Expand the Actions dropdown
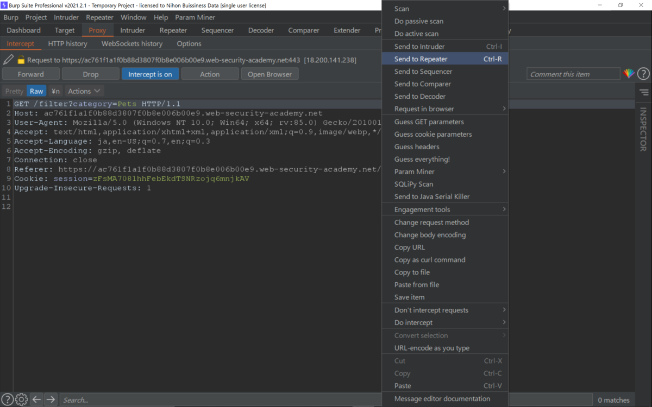Viewport: 652px width, 407px height. tap(84, 91)
